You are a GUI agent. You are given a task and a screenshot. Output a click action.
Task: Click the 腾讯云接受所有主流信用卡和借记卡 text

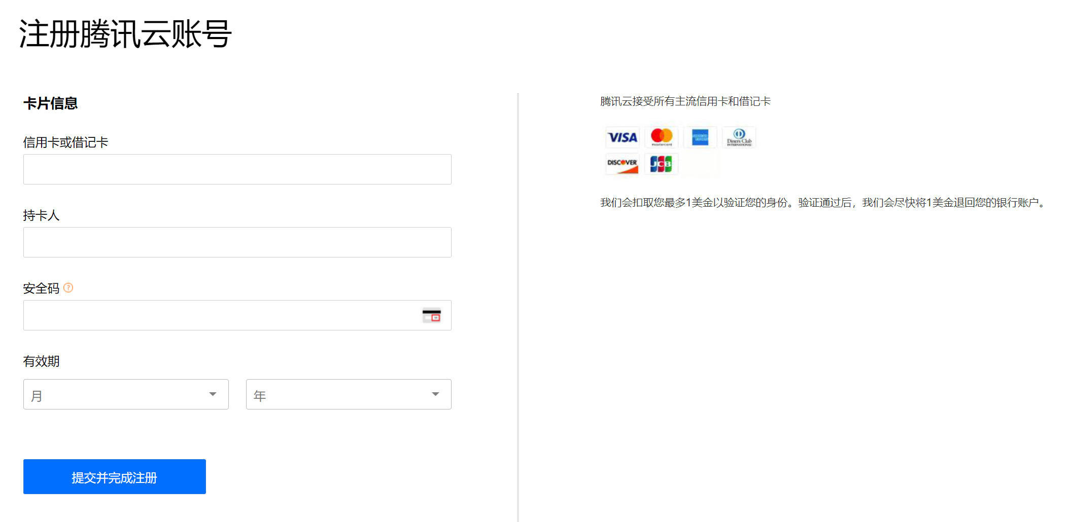click(x=685, y=101)
